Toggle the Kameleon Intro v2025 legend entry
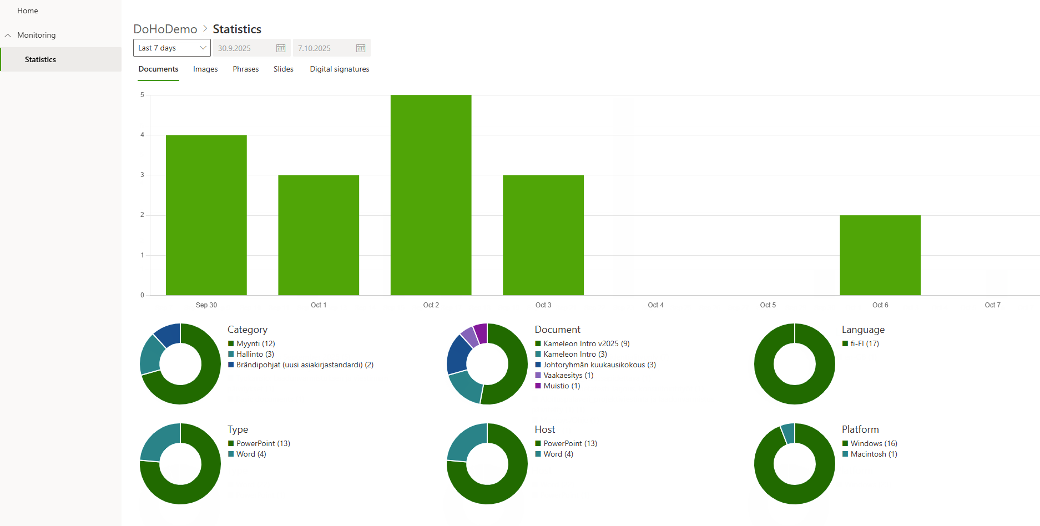1040x526 pixels. pos(586,344)
